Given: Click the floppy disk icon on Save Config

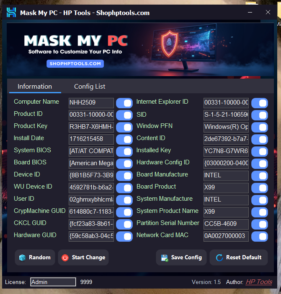Looking at the screenshot, I should point(165,258).
